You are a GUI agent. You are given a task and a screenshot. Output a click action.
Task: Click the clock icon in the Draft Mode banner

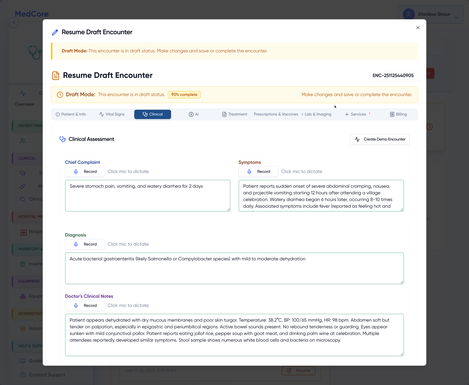60,94
